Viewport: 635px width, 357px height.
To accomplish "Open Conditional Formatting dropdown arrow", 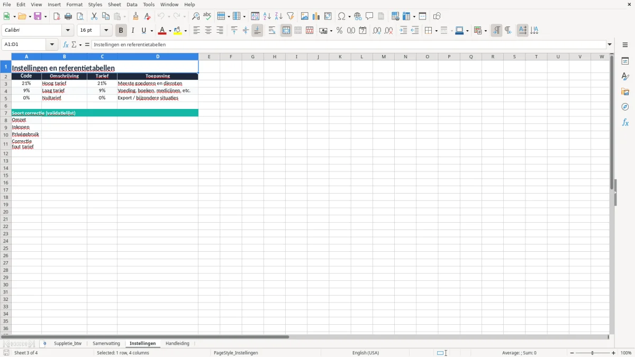I will [x=485, y=31].
